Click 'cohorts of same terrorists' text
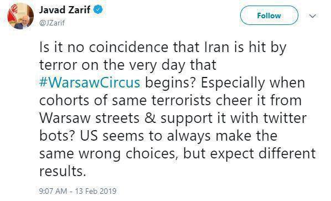The image size is (331, 201). 125,100
